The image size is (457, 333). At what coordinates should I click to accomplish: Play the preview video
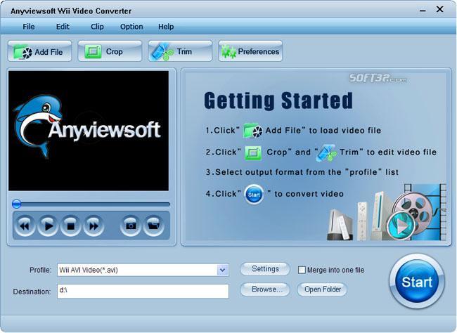tap(48, 226)
